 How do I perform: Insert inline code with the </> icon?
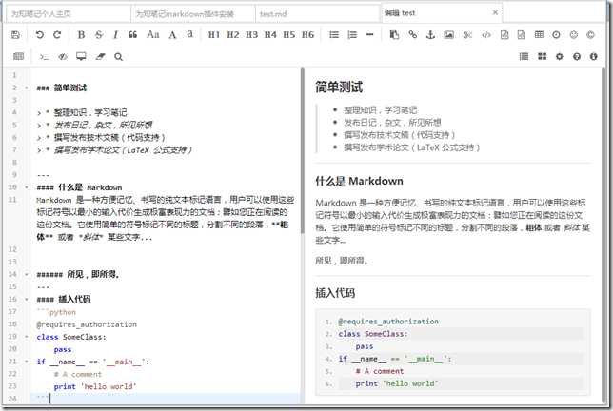[x=486, y=35]
